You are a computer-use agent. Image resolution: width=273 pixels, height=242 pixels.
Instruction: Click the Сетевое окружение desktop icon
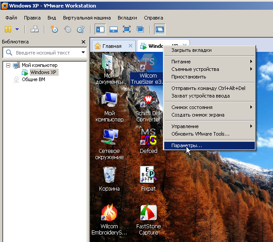pyautogui.click(x=109, y=144)
